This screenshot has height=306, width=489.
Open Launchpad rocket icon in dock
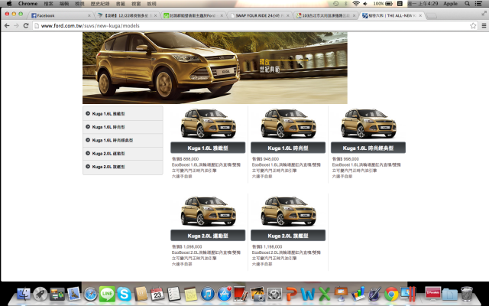coord(40,294)
